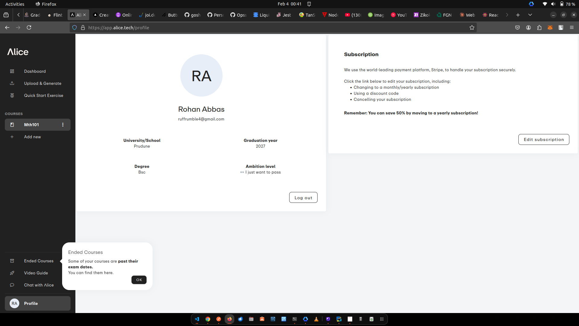Dismiss Ended Courses tooltip with OK
Viewport: 579px width, 326px height.
tap(139, 280)
